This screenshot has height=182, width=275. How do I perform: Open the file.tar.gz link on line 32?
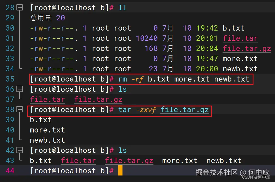247,48
